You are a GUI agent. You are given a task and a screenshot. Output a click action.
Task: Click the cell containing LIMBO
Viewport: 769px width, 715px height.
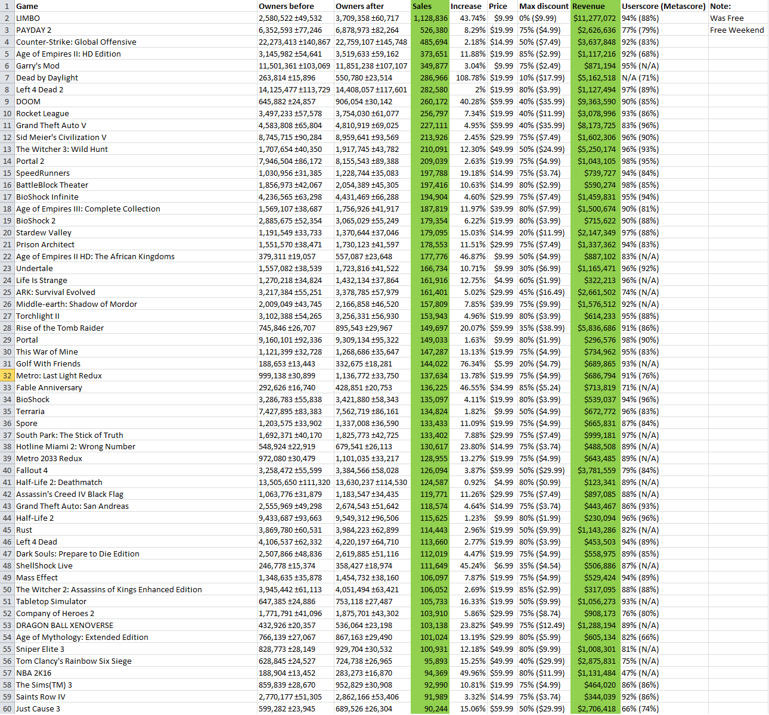click(30, 18)
